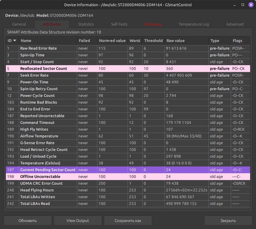Click the Закрыть button
256x229 pixels.
click(x=228, y=220)
